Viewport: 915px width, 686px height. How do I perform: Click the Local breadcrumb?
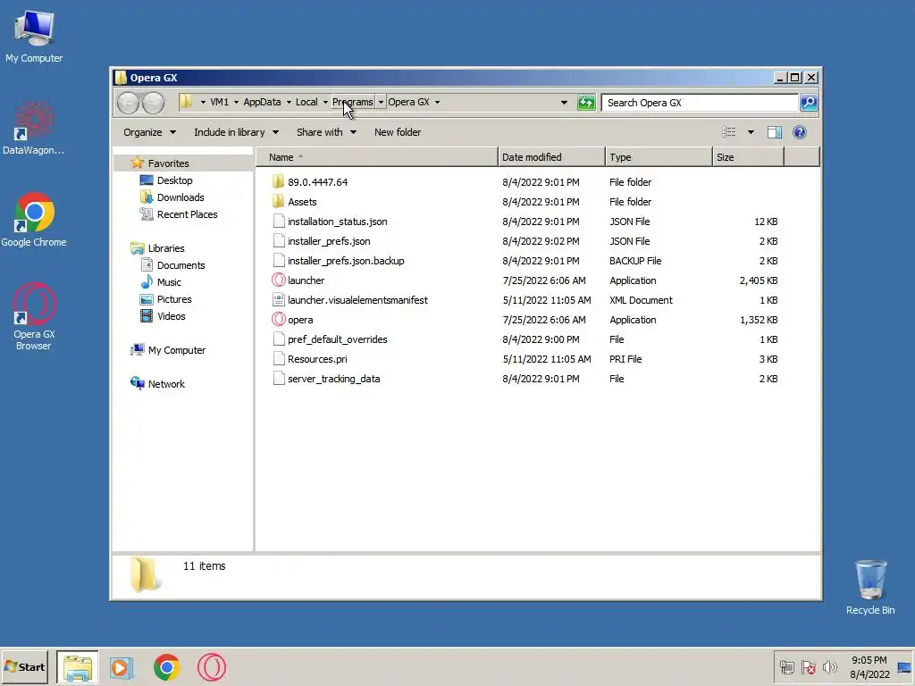tap(306, 102)
